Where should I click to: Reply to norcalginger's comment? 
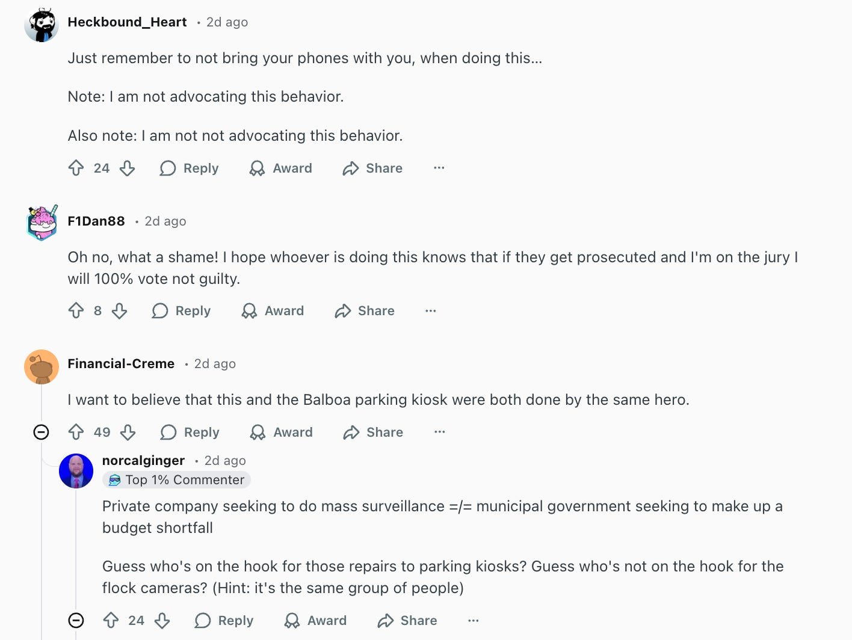(224, 620)
